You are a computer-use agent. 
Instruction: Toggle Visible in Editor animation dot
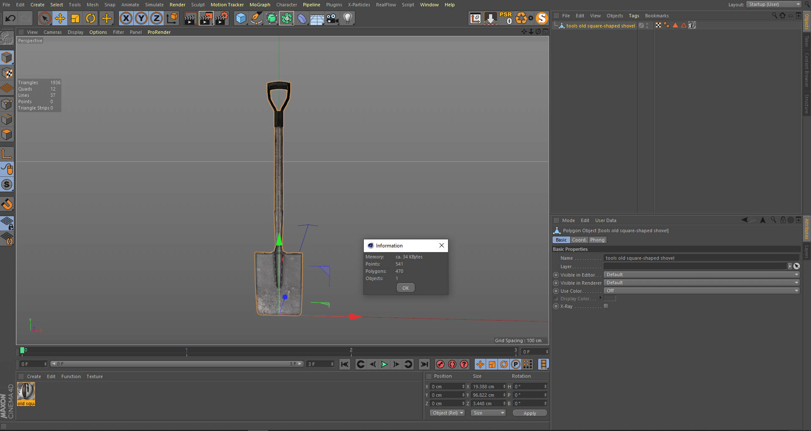tap(556, 275)
